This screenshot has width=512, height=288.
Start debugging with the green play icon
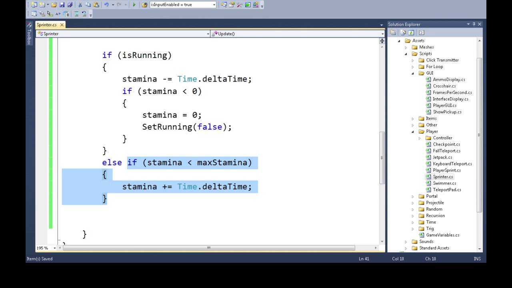[134, 5]
